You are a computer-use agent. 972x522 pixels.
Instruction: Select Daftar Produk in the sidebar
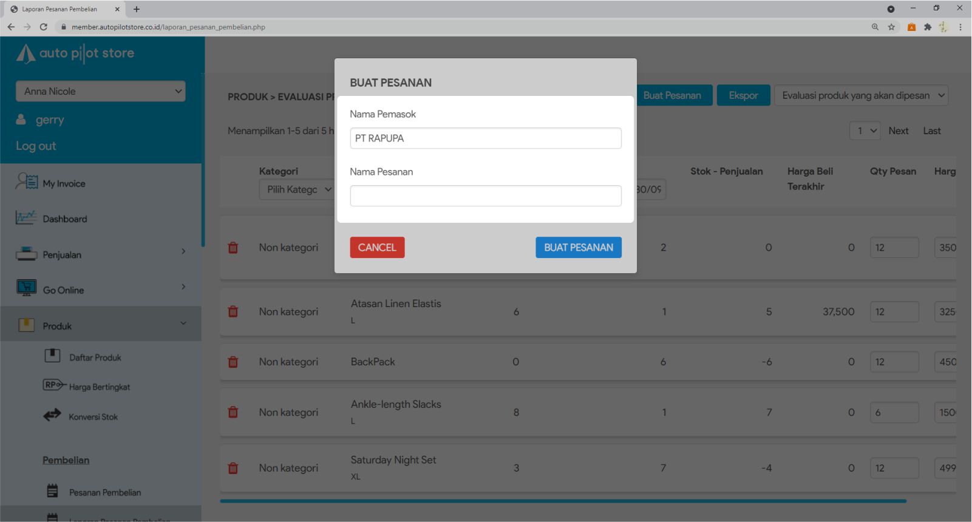95,358
